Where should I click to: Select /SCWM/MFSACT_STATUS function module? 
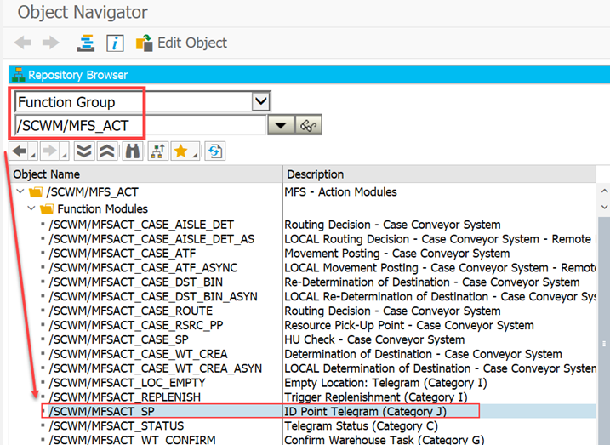point(117,426)
